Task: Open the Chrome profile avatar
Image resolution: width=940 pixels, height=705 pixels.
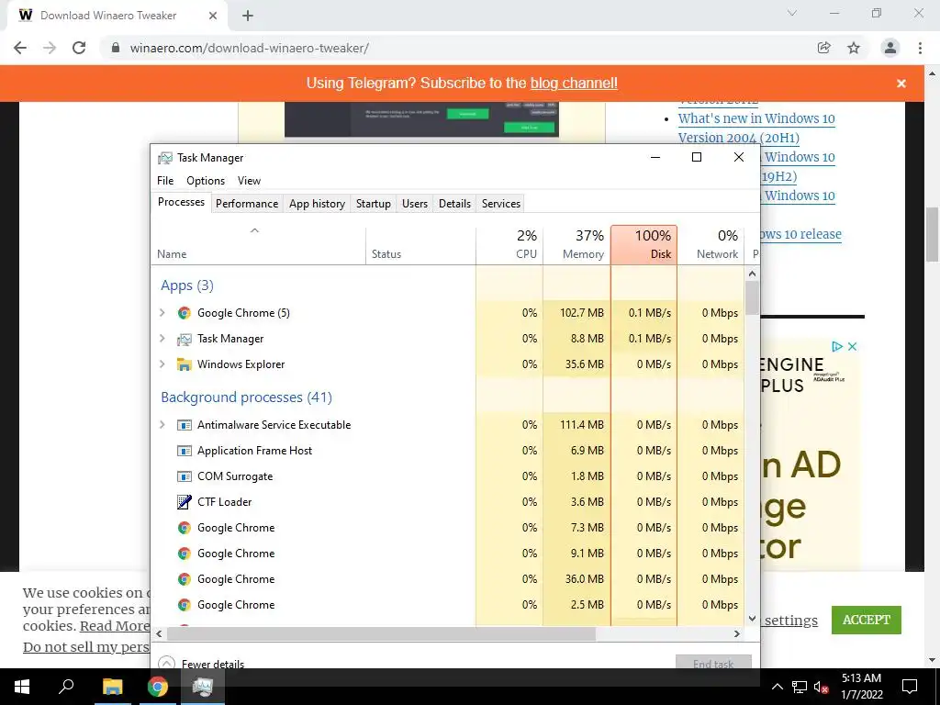Action: coord(890,48)
